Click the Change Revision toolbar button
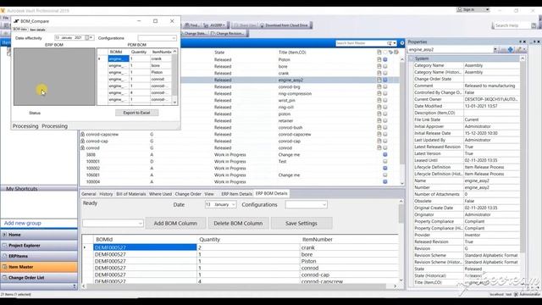 coord(228,34)
